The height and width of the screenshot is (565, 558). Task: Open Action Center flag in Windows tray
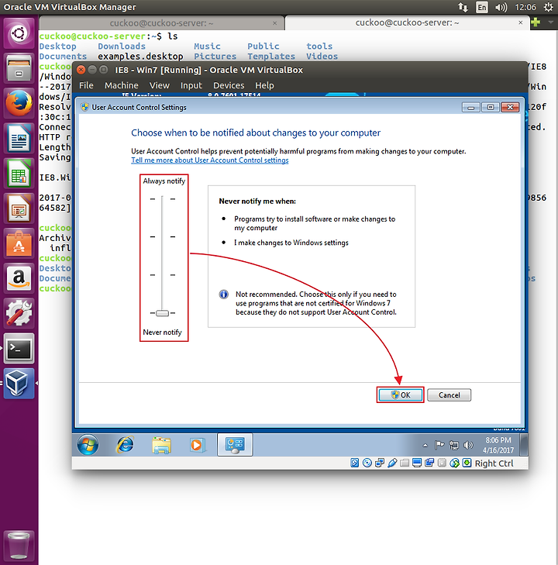click(x=439, y=446)
